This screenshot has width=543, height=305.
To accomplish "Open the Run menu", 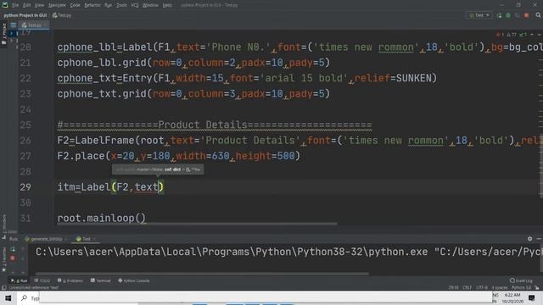I will click(x=108, y=5).
